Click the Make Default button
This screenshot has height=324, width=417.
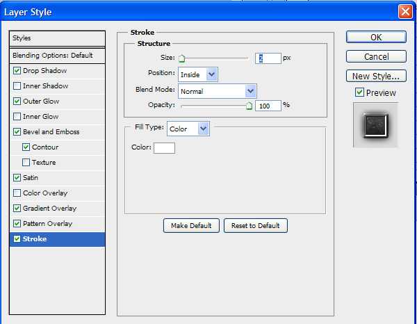point(191,225)
